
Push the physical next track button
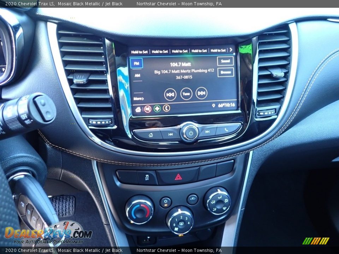(208, 132)
